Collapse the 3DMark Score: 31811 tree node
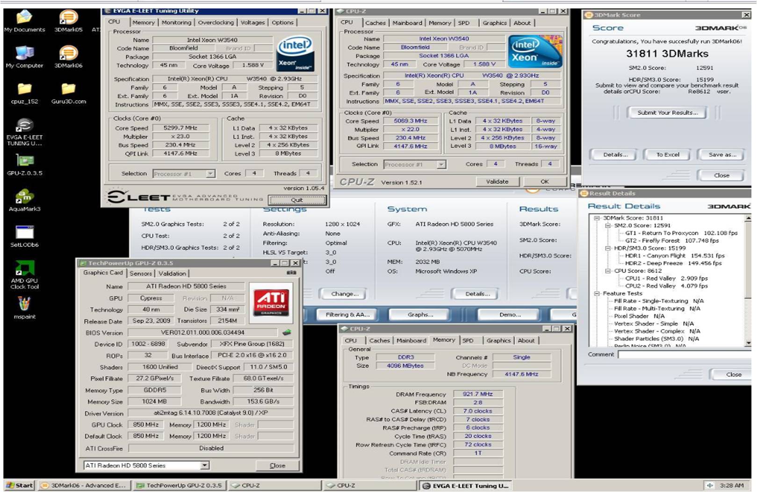This screenshot has width=757, height=492. point(597,218)
